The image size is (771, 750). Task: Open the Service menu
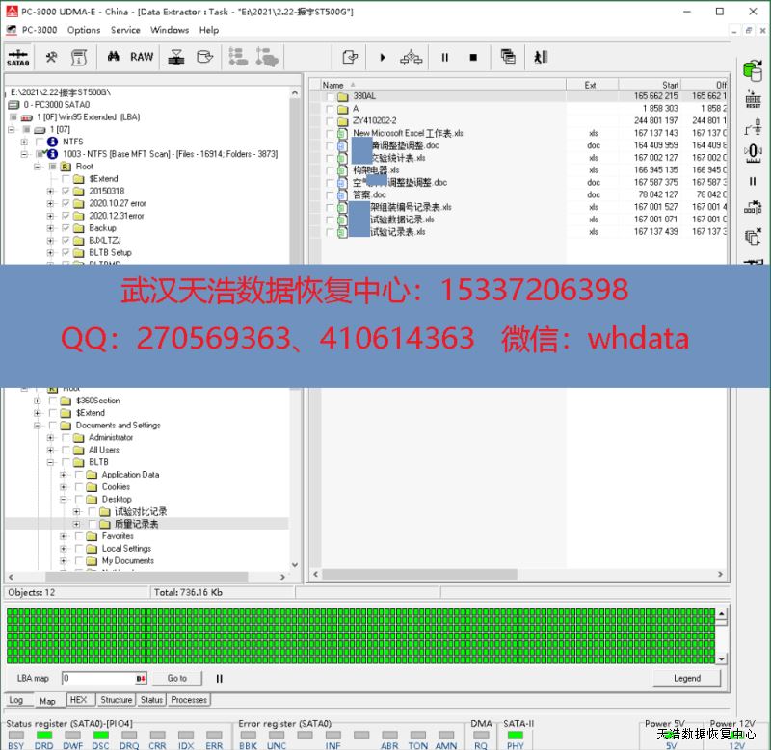tap(125, 30)
